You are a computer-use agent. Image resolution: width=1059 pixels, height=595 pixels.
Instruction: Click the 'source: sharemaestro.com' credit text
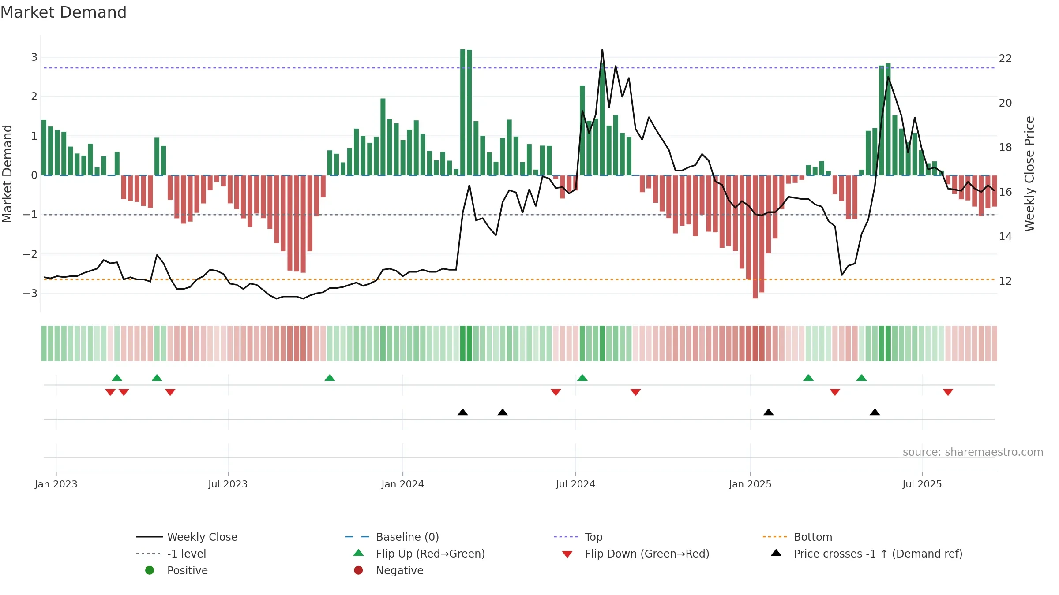click(x=973, y=452)
